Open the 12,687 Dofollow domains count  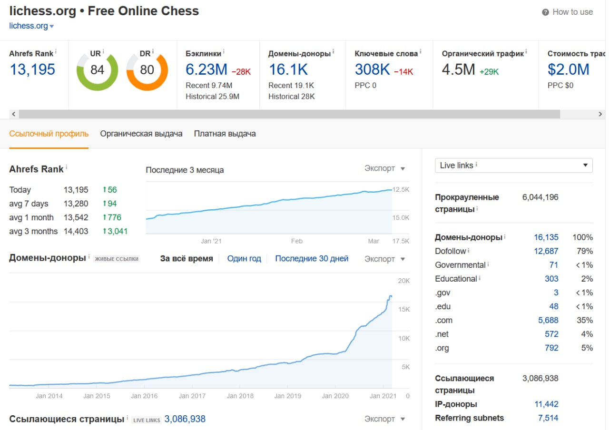(x=546, y=251)
